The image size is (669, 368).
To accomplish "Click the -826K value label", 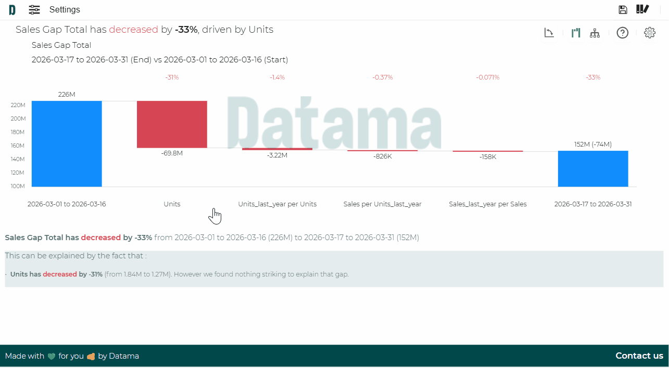I will coord(383,156).
